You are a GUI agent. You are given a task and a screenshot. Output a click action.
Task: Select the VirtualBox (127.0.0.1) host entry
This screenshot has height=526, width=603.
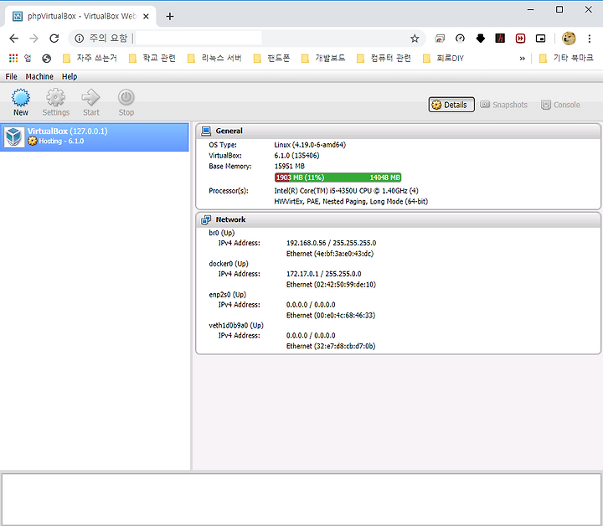pyautogui.click(x=94, y=137)
